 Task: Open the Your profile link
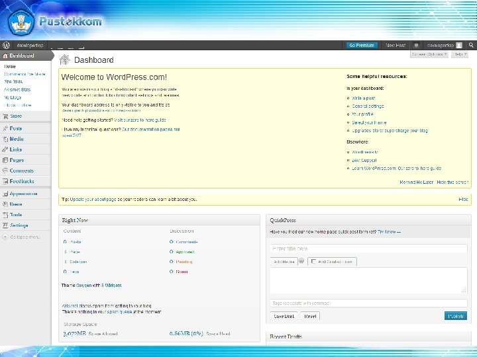tap(362, 114)
